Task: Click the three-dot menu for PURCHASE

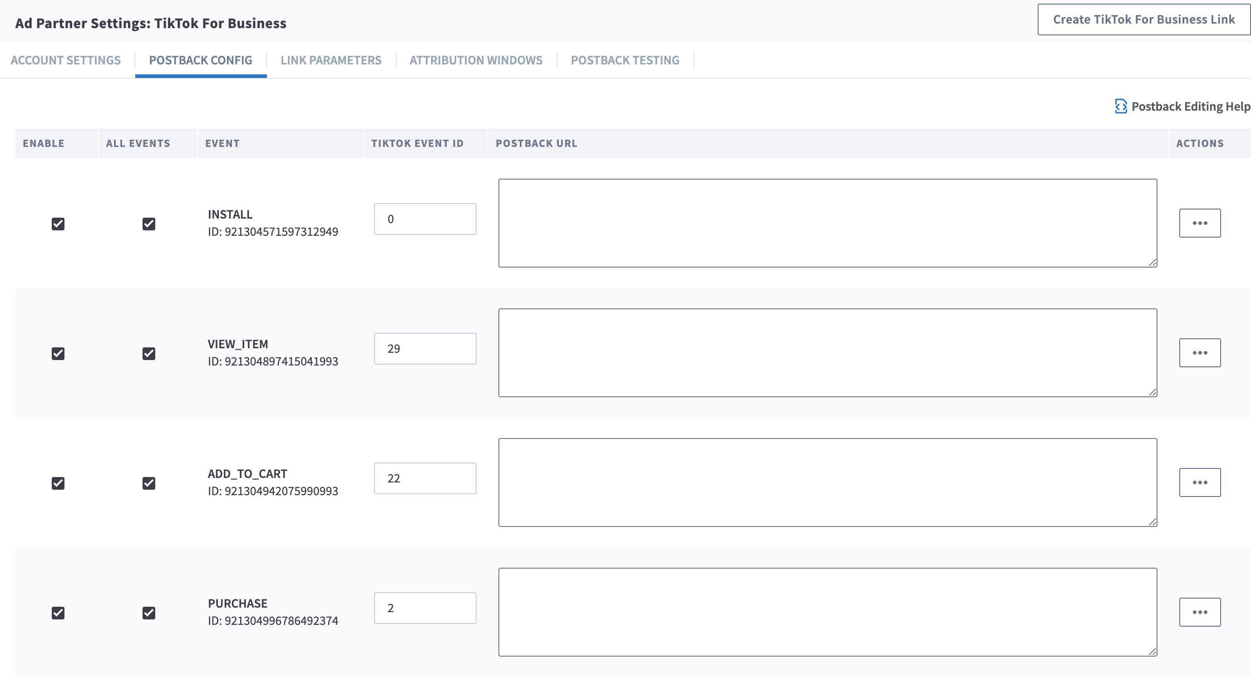Action: click(1200, 611)
